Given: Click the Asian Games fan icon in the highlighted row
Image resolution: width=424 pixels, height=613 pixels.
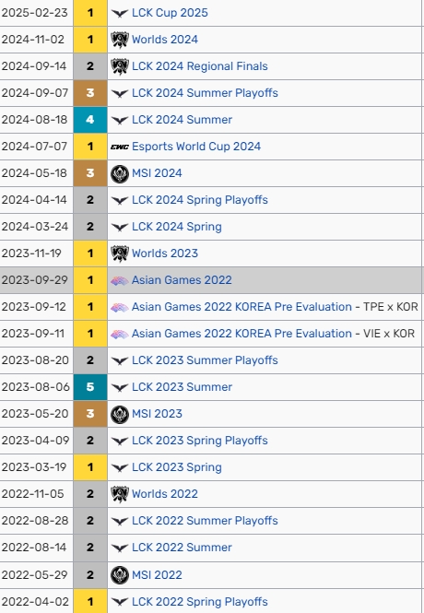Looking at the screenshot, I should [120, 280].
